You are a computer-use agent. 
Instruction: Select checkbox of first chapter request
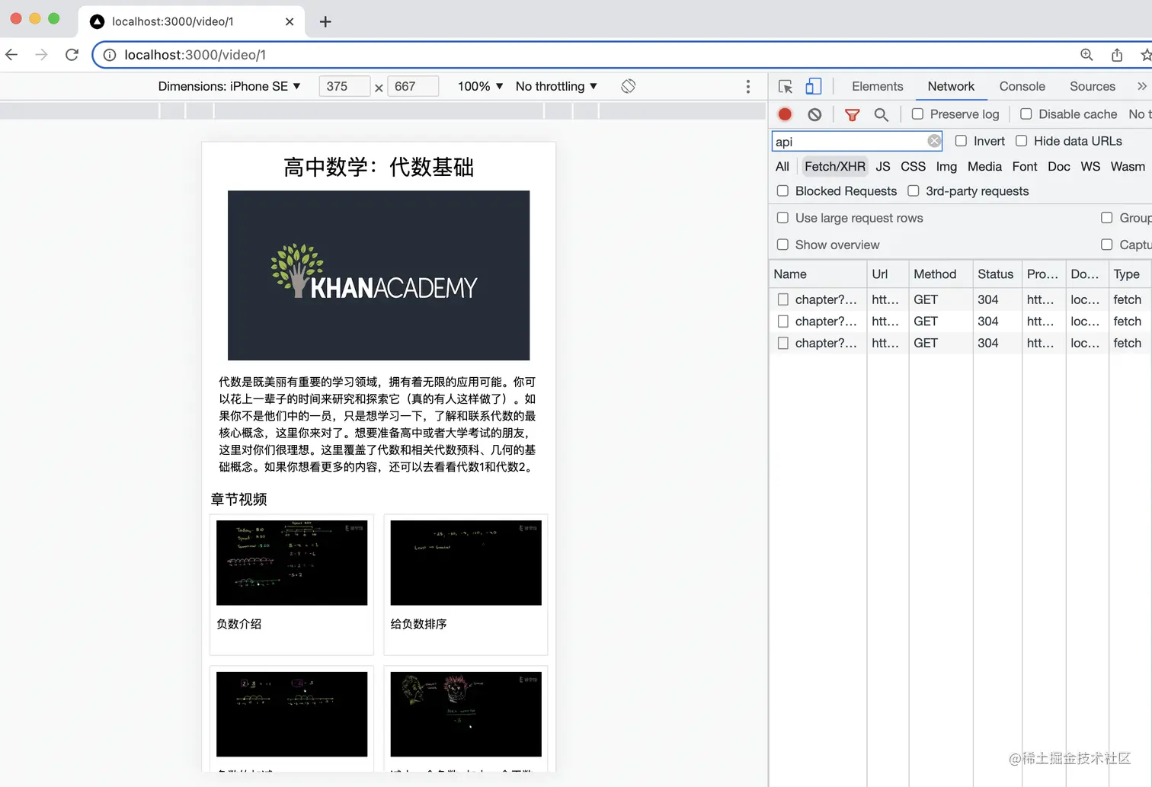tap(782, 299)
